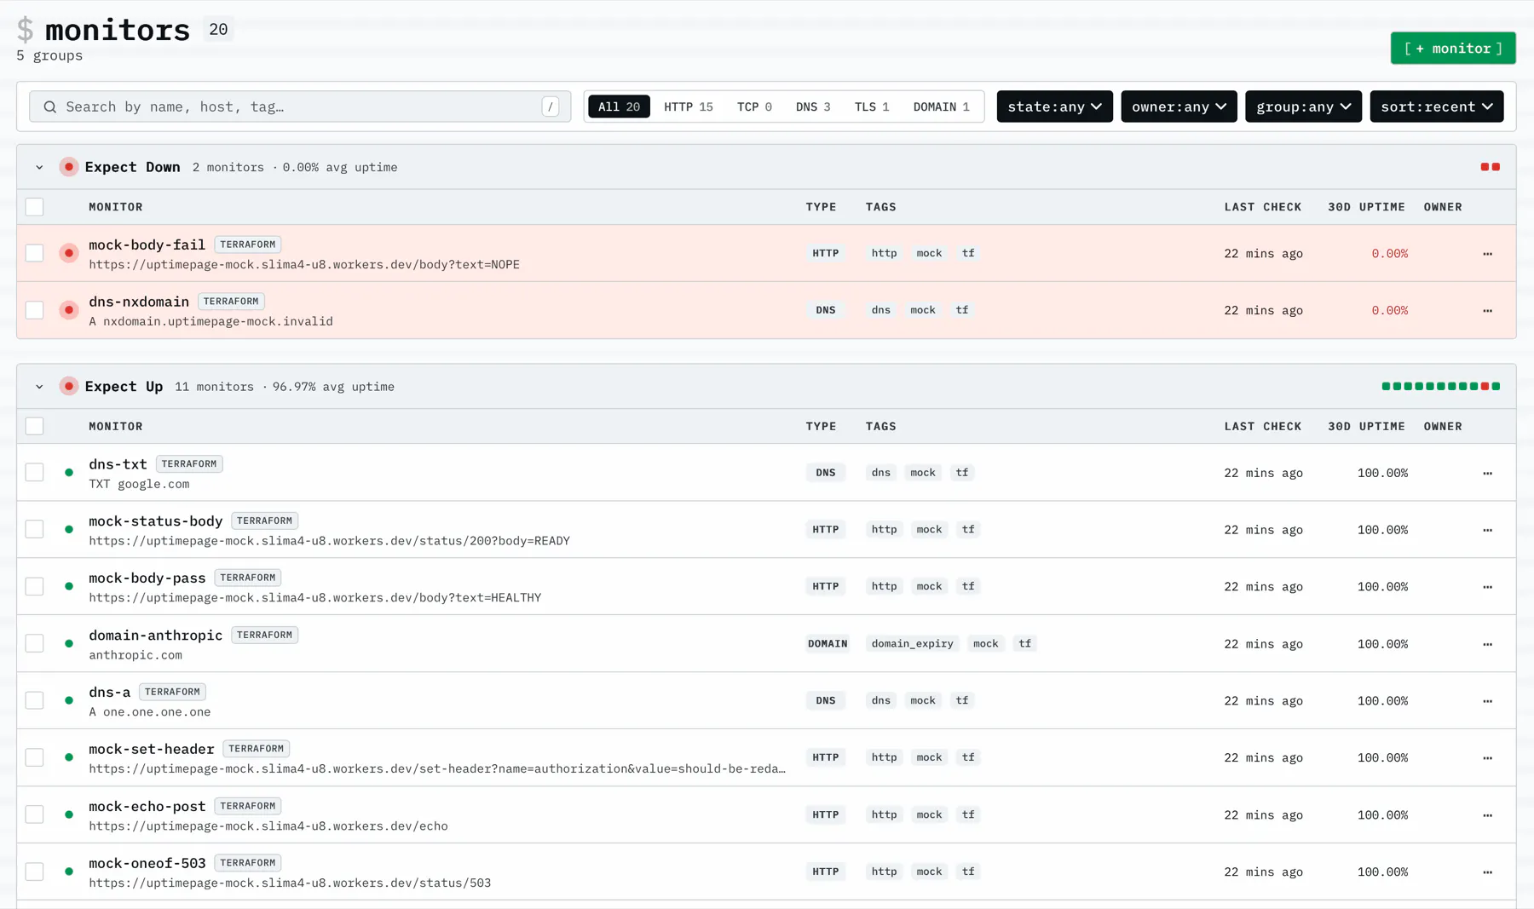Filter by DOMAIN 1 monitors
The image size is (1534, 909).
pos(941,106)
